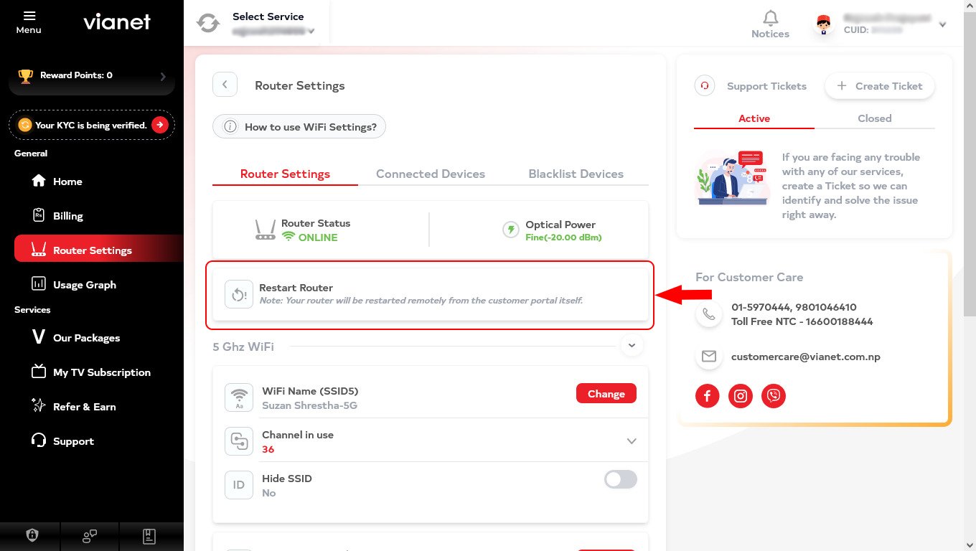Image resolution: width=976 pixels, height=551 pixels.
Task: Click the Fine(-20.00 dBm) value
Action: point(563,237)
